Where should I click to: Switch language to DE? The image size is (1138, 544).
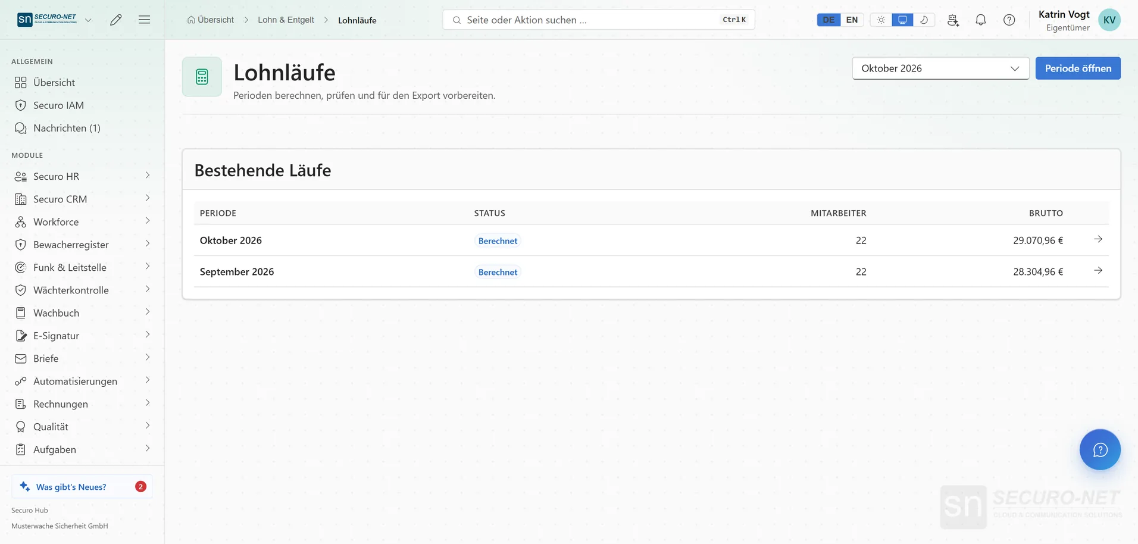[829, 20]
